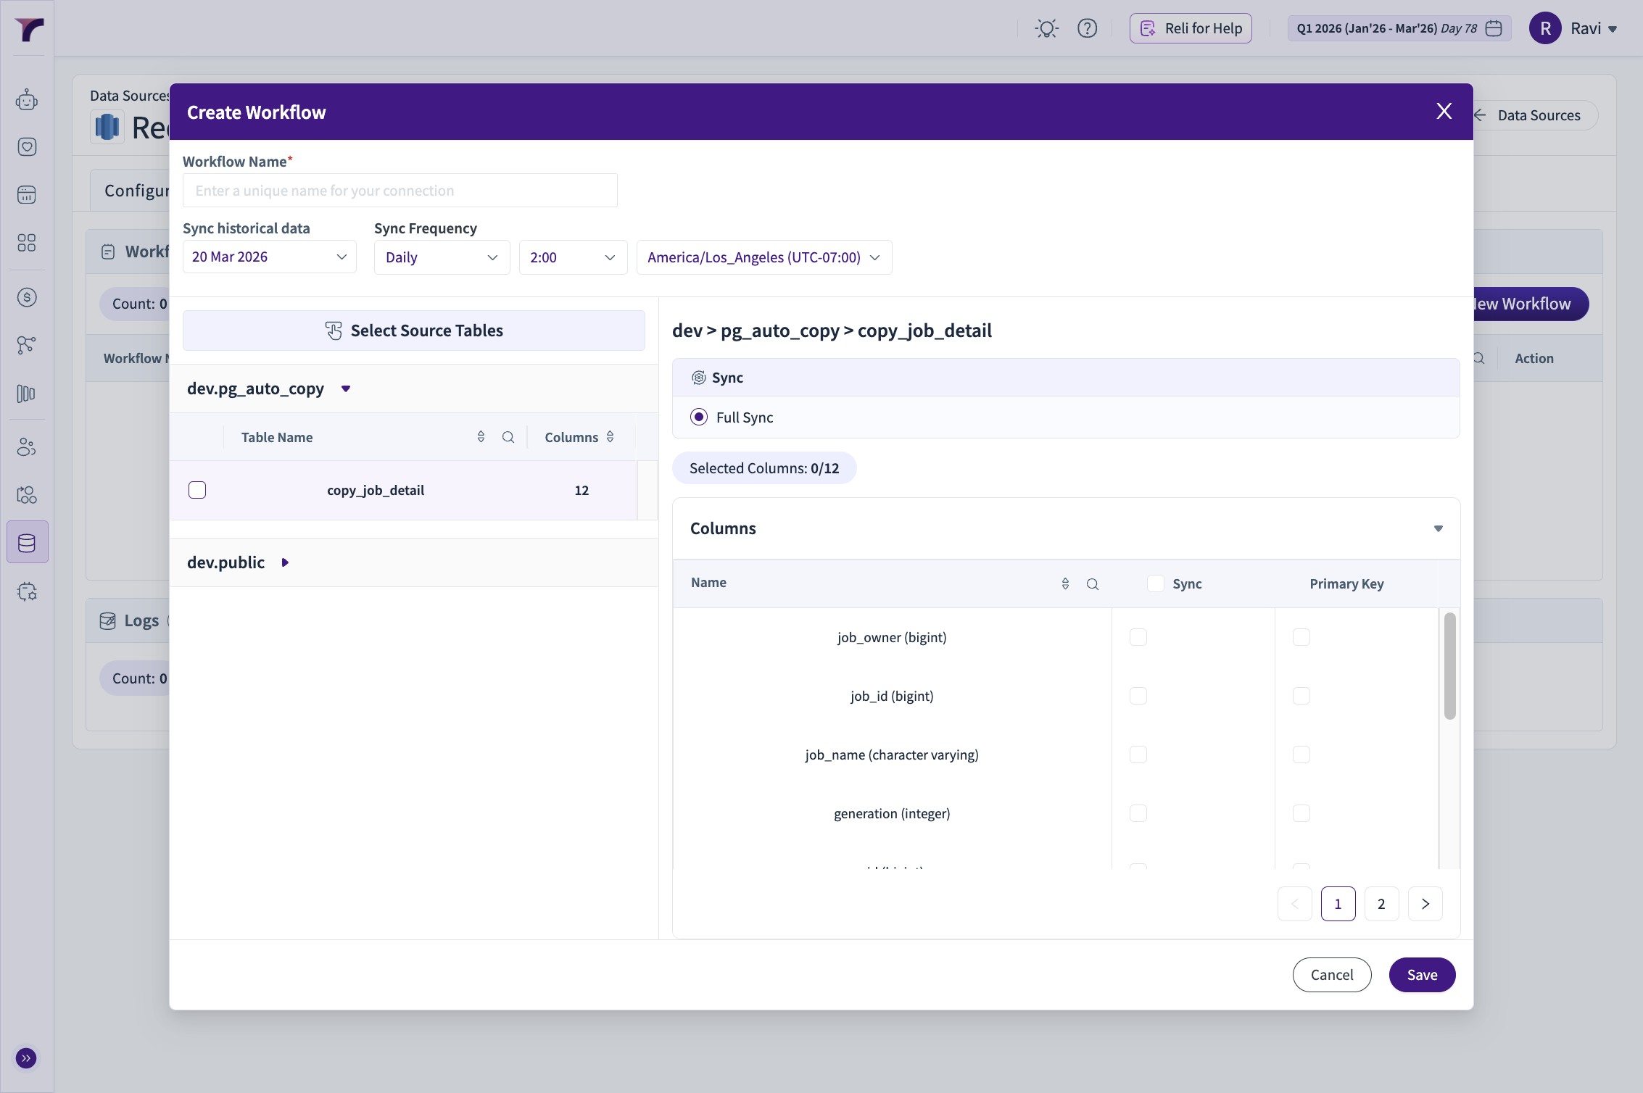Viewport: 1643px width, 1093px height.
Task: Go to page 2 of columns
Action: coord(1381,904)
